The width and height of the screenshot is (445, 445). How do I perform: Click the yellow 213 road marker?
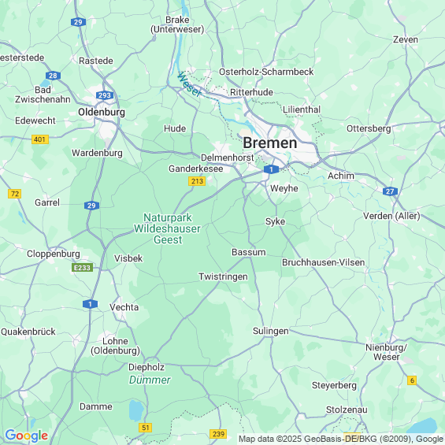pos(197,181)
